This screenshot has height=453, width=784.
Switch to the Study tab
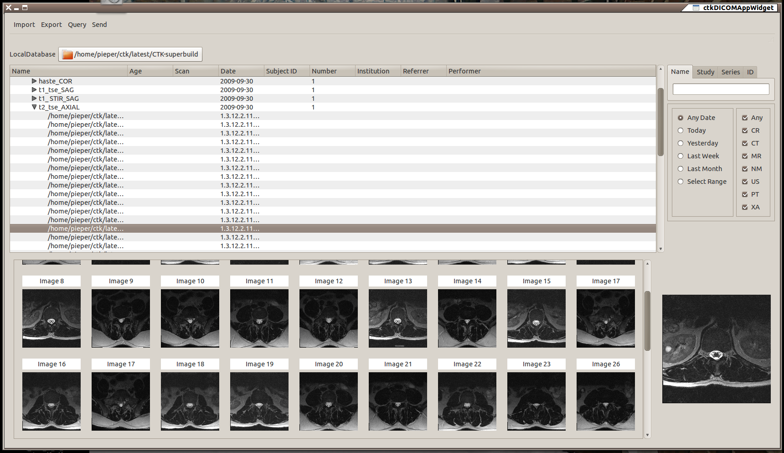coord(705,72)
